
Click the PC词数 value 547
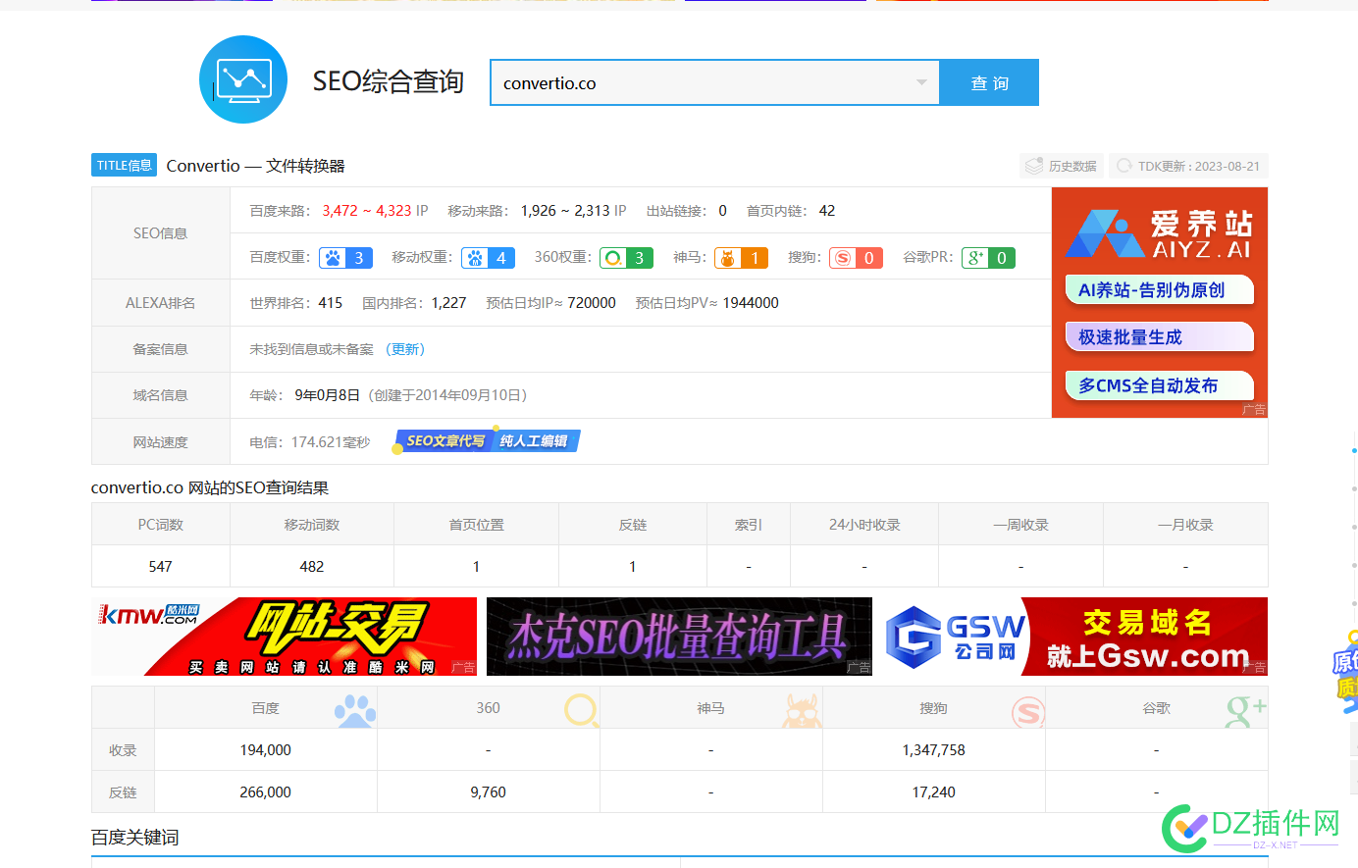point(161,567)
